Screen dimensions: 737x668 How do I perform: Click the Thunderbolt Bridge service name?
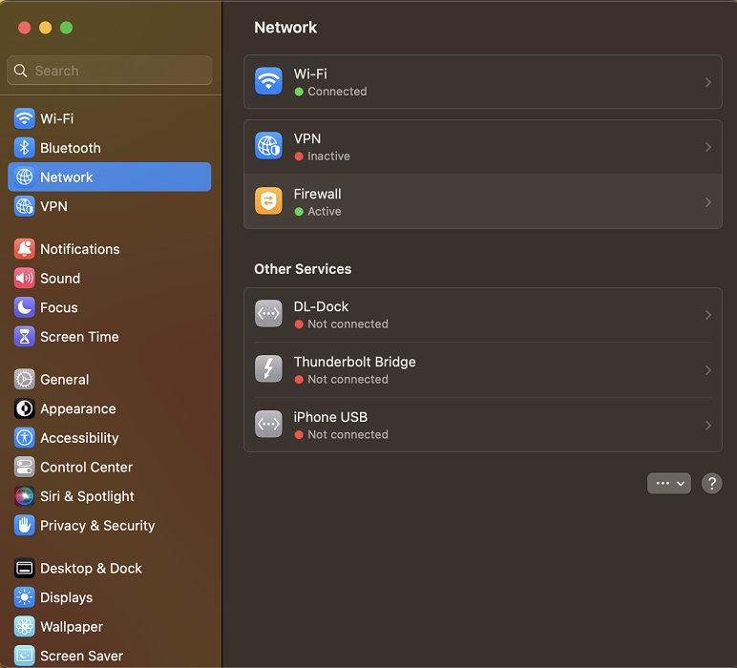click(355, 362)
